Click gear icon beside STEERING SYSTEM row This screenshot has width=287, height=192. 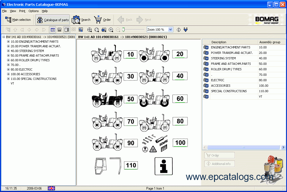(206, 58)
